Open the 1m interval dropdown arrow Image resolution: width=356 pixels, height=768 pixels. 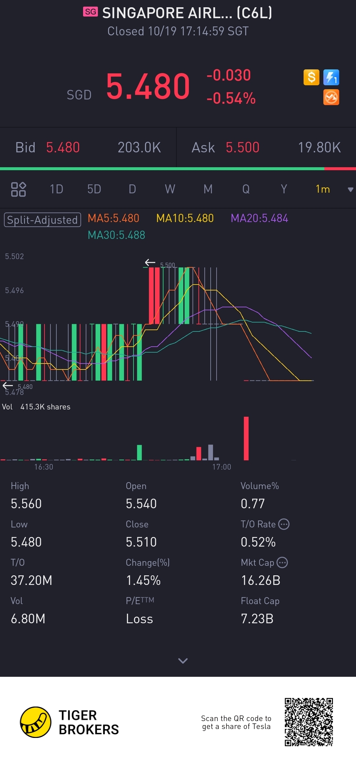(x=350, y=189)
